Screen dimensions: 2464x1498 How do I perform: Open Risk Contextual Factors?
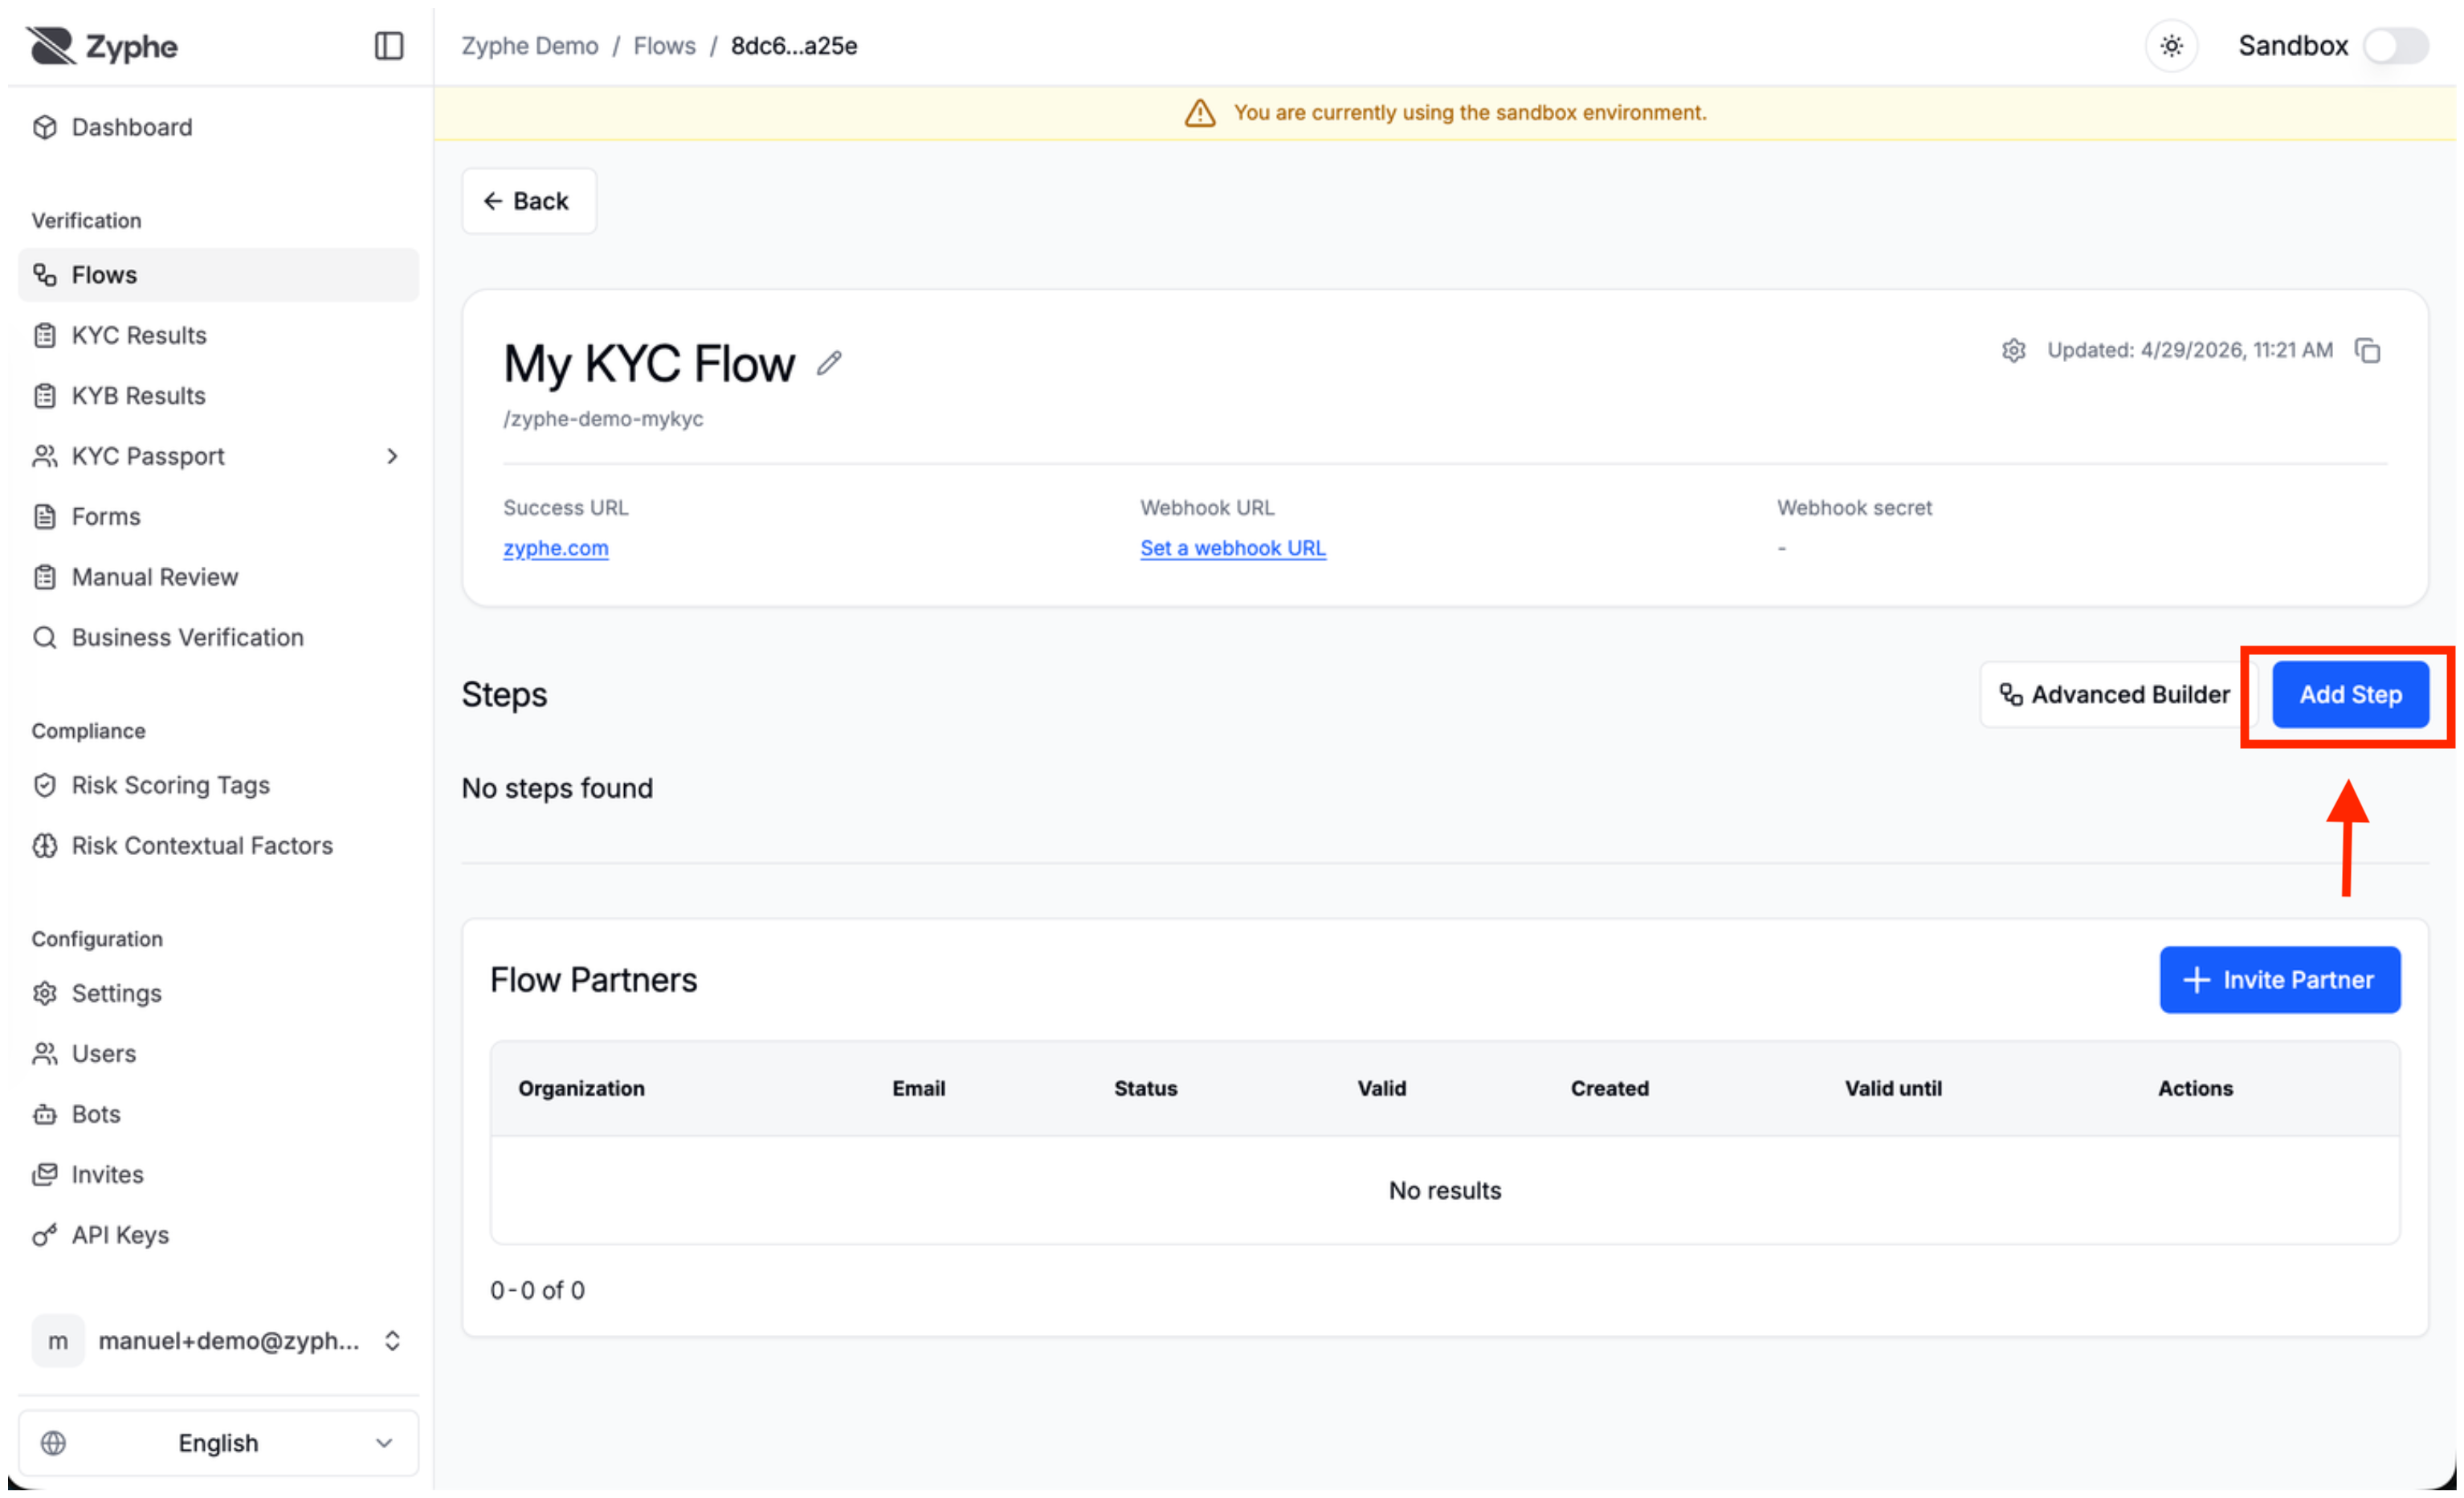[x=218, y=845]
